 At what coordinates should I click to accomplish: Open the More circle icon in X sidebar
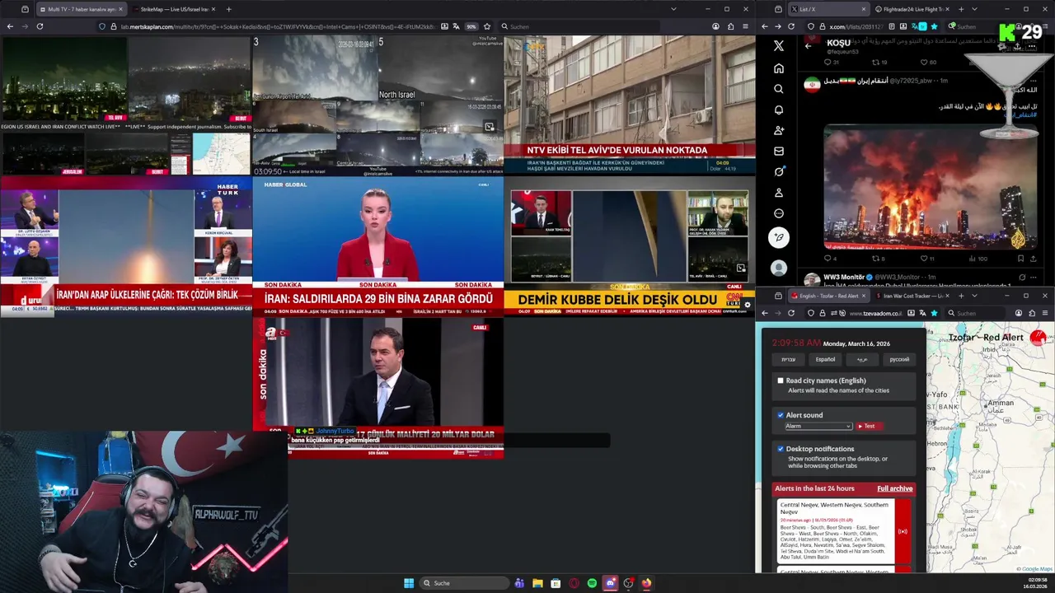(779, 213)
